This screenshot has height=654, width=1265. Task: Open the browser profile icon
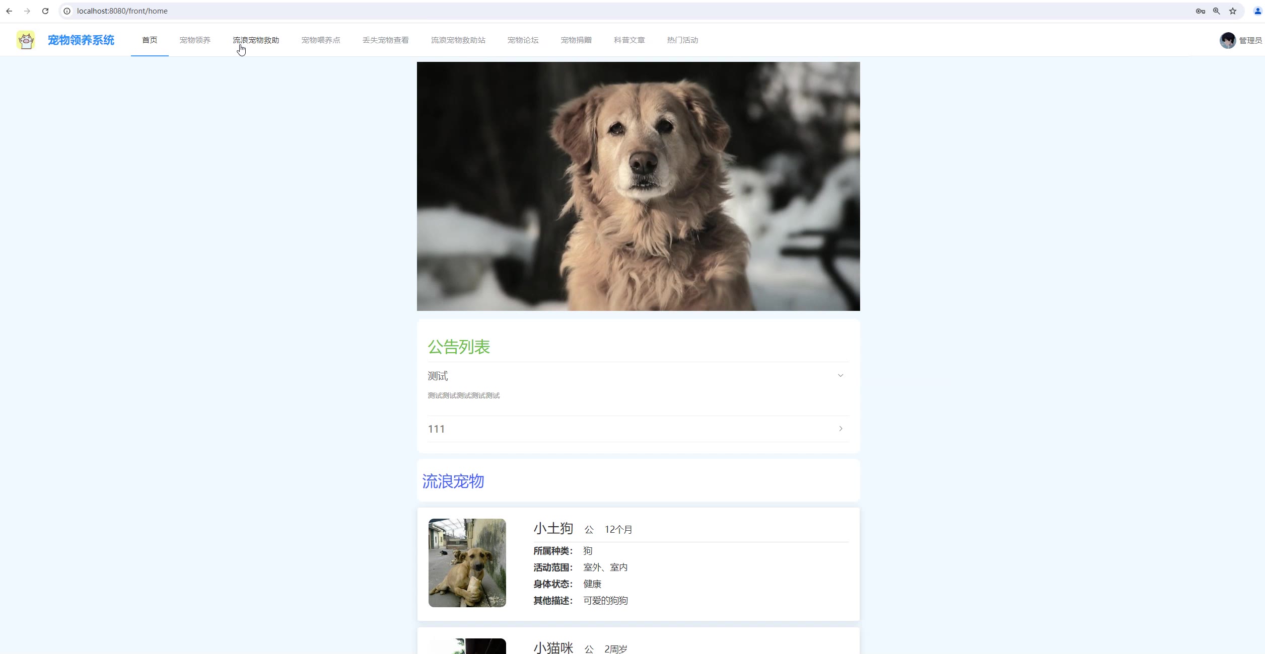click(x=1257, y=11)
